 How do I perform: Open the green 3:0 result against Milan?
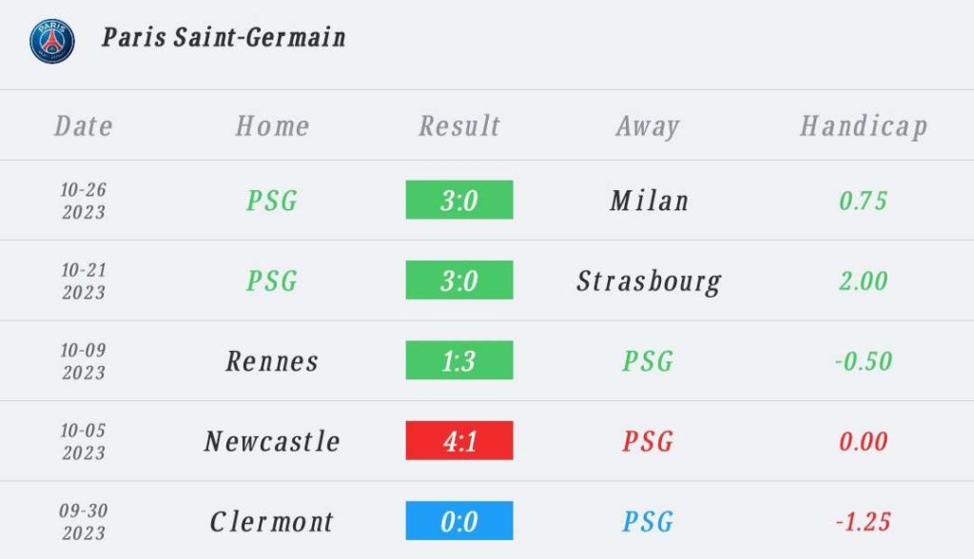click(x=459, y=201)
